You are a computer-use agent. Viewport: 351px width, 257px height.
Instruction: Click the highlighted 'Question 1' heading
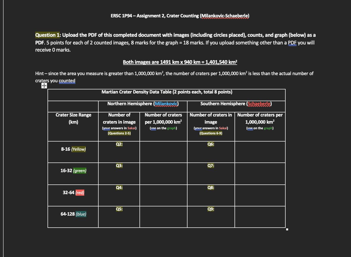pos(48,35)
